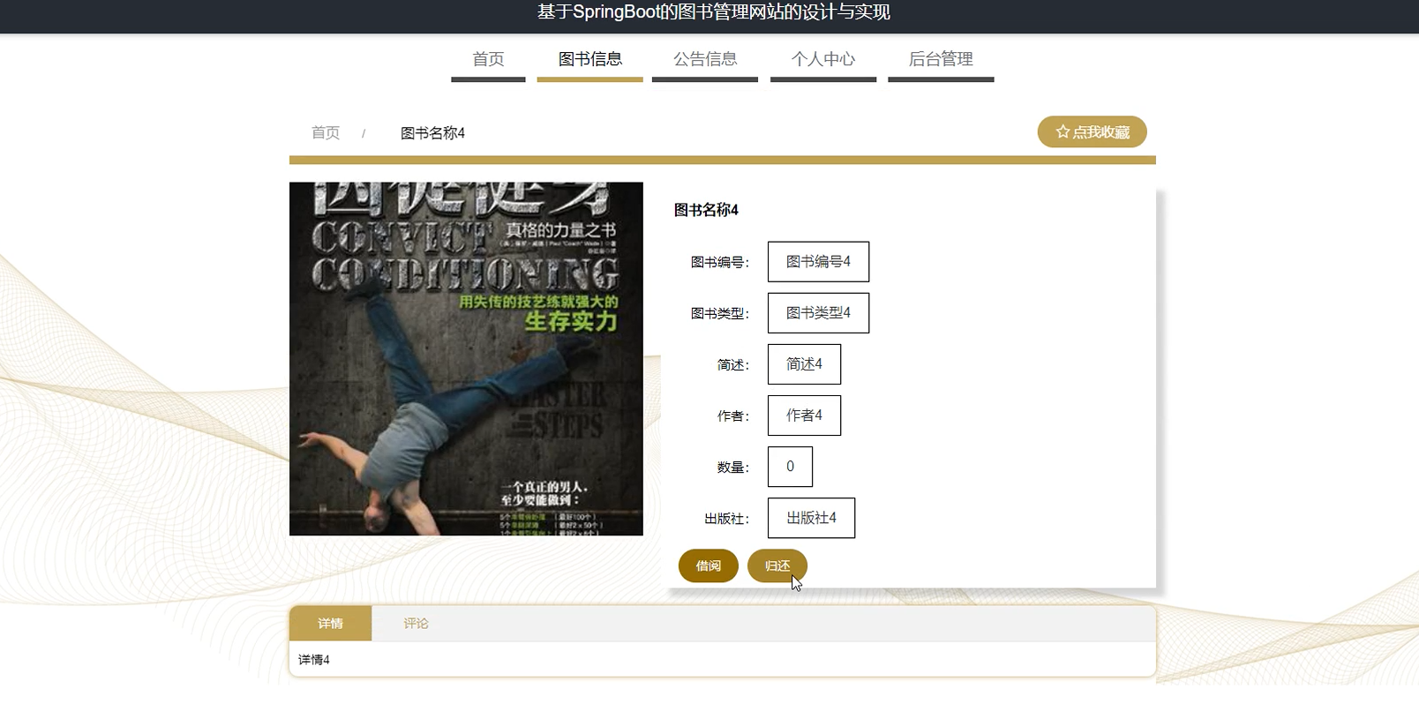Click the text 详情4
The width and height of the screenshot is (1419, 726).
click(314, 660)
